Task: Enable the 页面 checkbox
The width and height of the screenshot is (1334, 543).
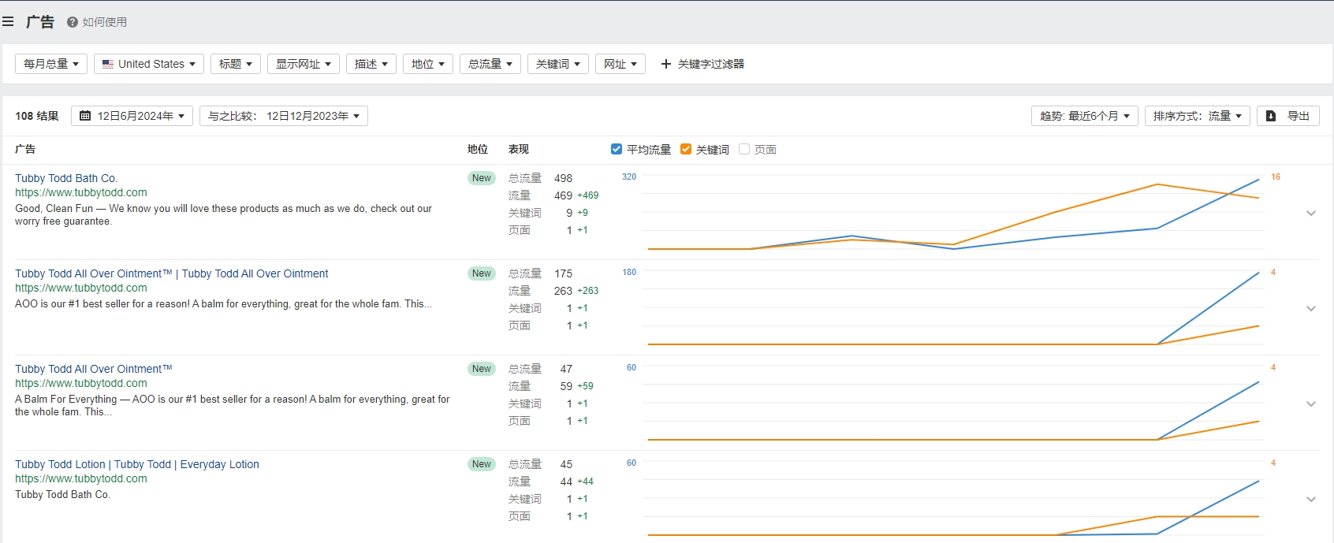Action: point(744,149)
